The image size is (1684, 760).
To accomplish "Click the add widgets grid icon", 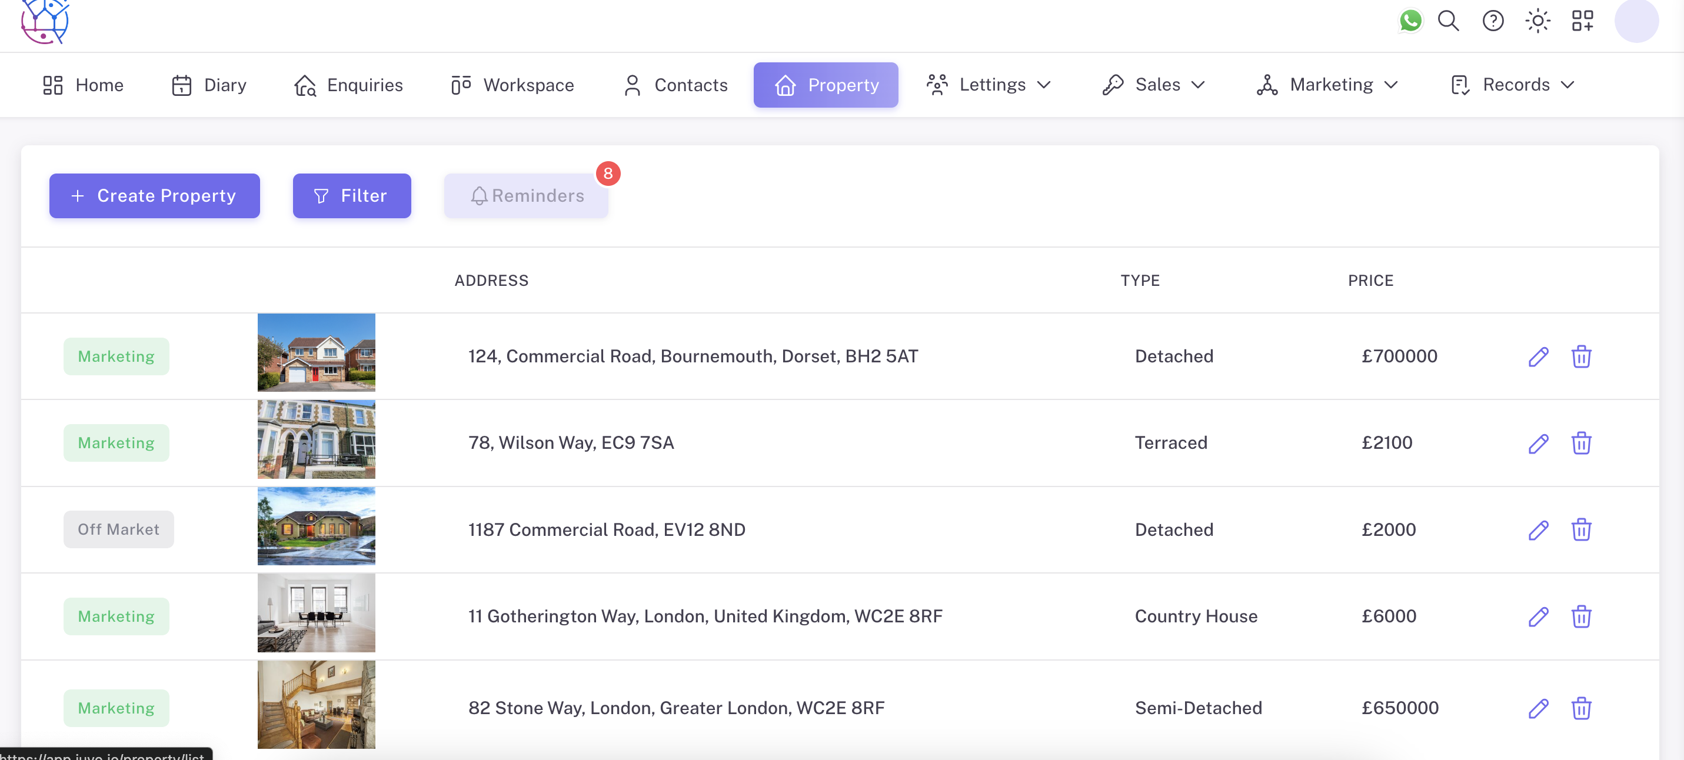I will click(1582, 21).
